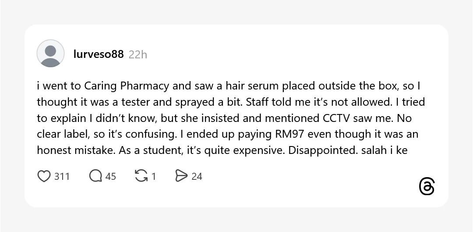The width and height of the screenshot is (473, 232).
Task: Open the lurveso88 profile username link
Action: pyautogui.click(x=99, y=54)
